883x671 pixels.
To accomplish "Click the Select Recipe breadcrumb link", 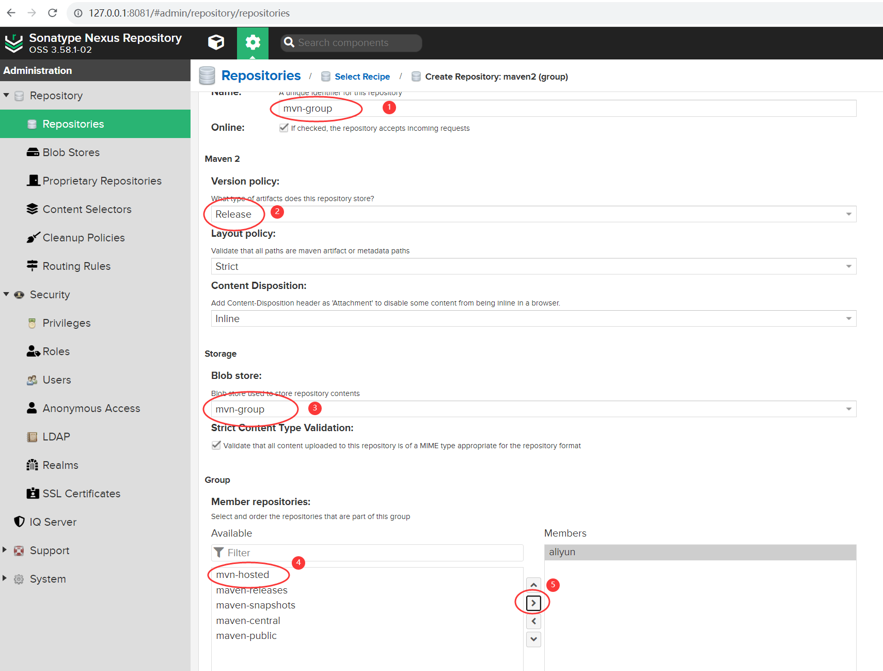I will tap(362, 77).
